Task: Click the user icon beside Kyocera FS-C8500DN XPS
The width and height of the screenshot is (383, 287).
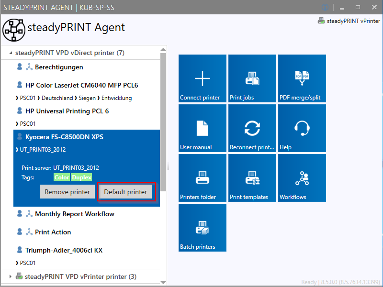Action: point(20,136)
